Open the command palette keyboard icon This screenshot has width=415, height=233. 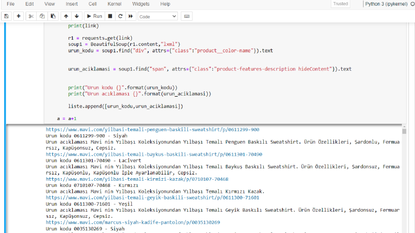[187, 16]
